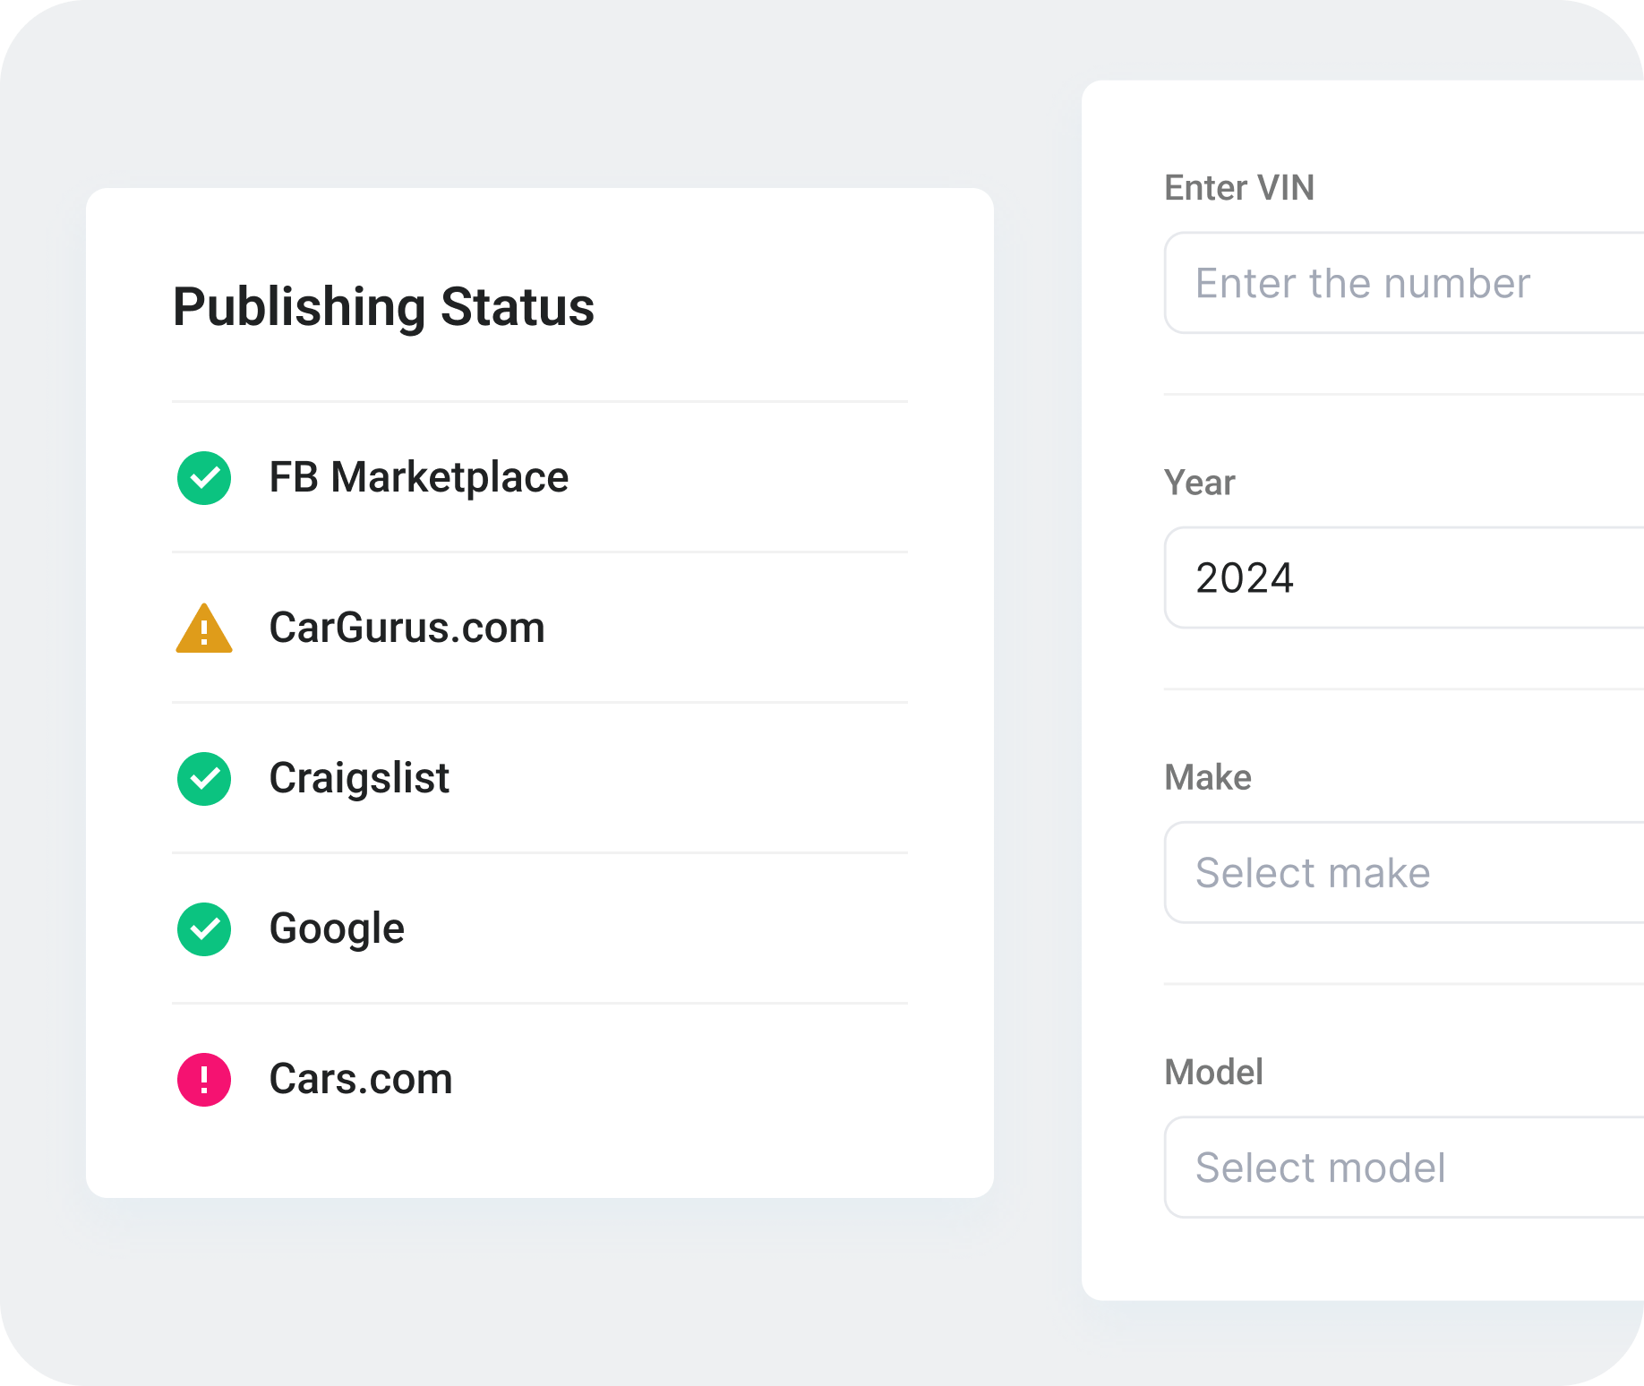The image size is (1644, 1386).
Task: Open the Year field showing 2024
Action: tap(1403, 578)
